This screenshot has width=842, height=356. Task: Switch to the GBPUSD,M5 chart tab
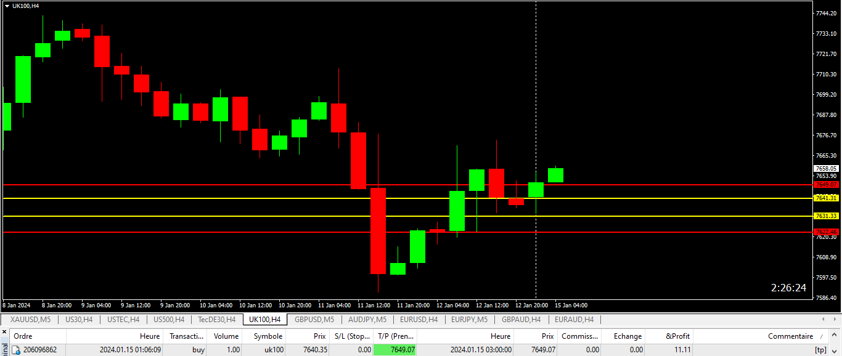[314, 320]
